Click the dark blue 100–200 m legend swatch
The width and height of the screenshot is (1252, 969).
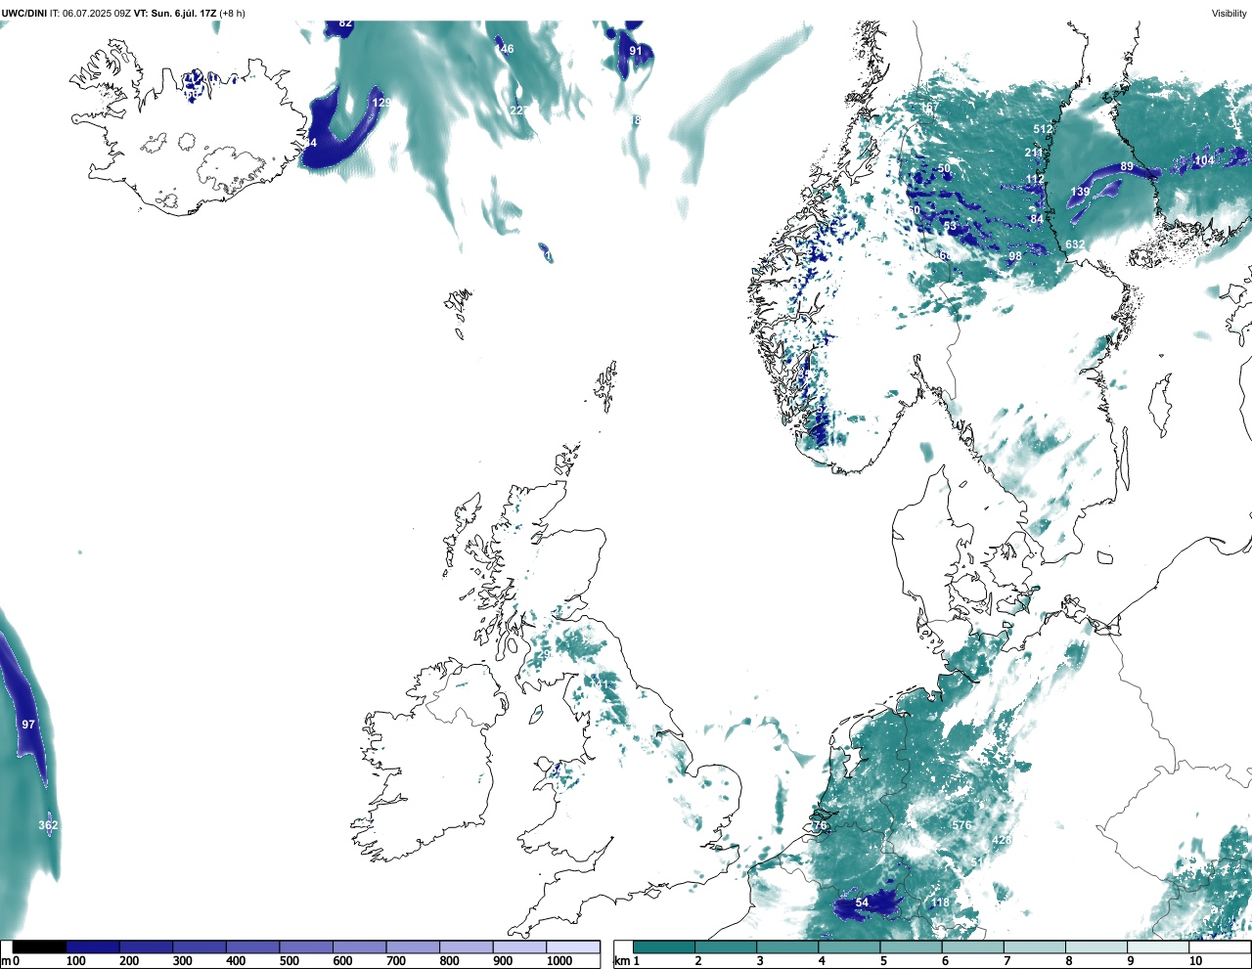coord(93,947)
